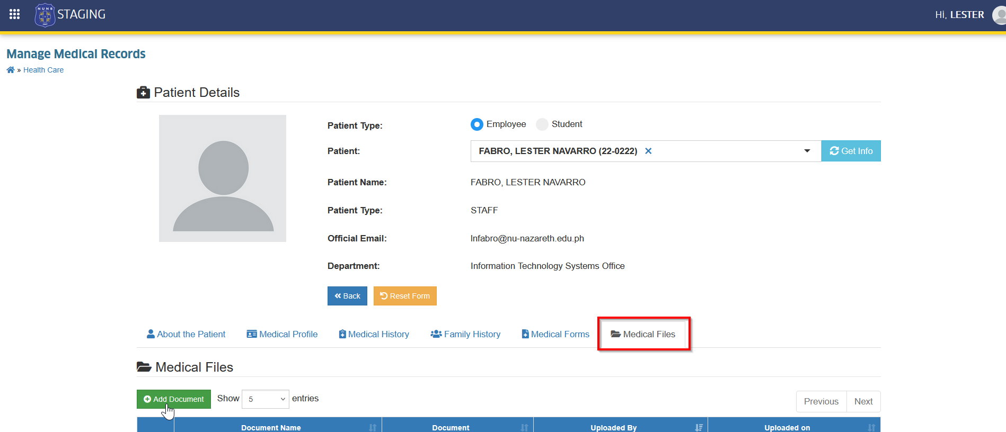Sort by Uploaded By column arrows

(699, 428)
